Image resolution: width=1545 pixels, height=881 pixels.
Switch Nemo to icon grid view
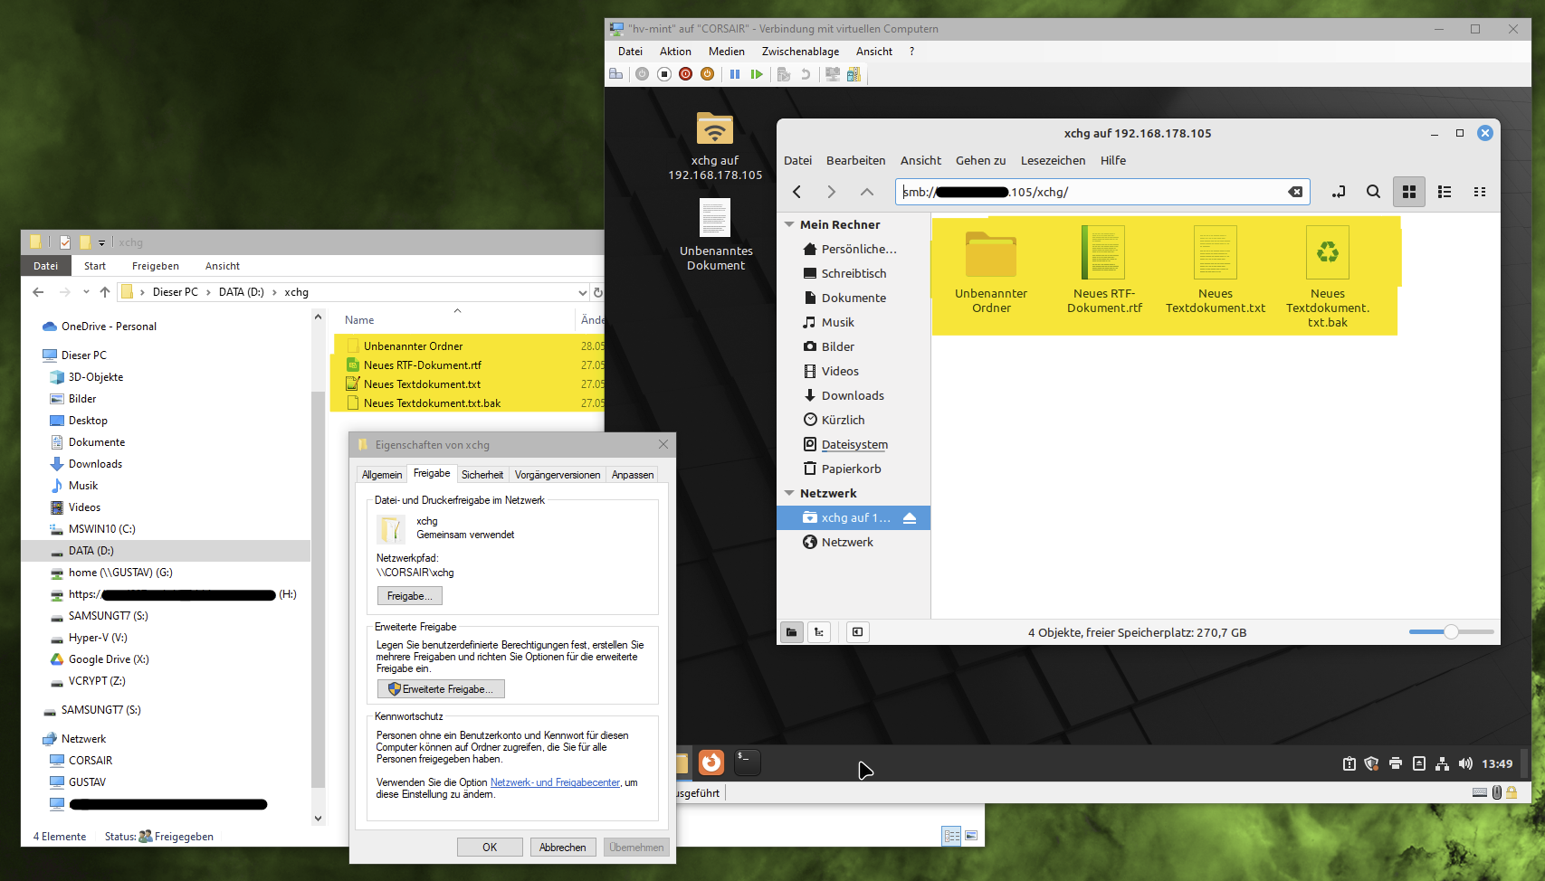point(1409,192)
